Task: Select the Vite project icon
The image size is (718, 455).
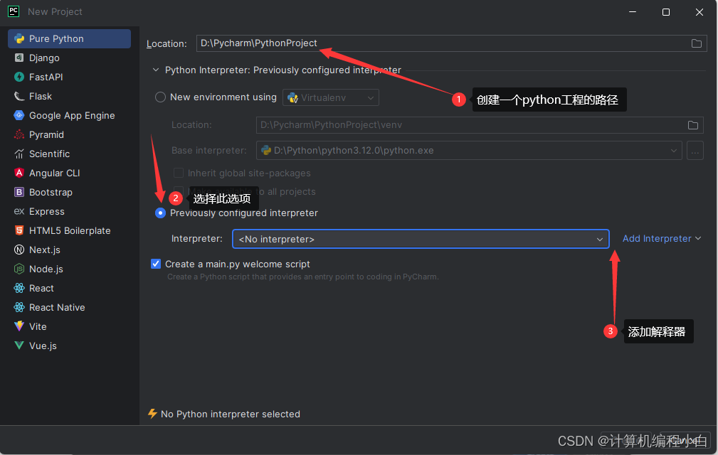Action: (19, 326)
